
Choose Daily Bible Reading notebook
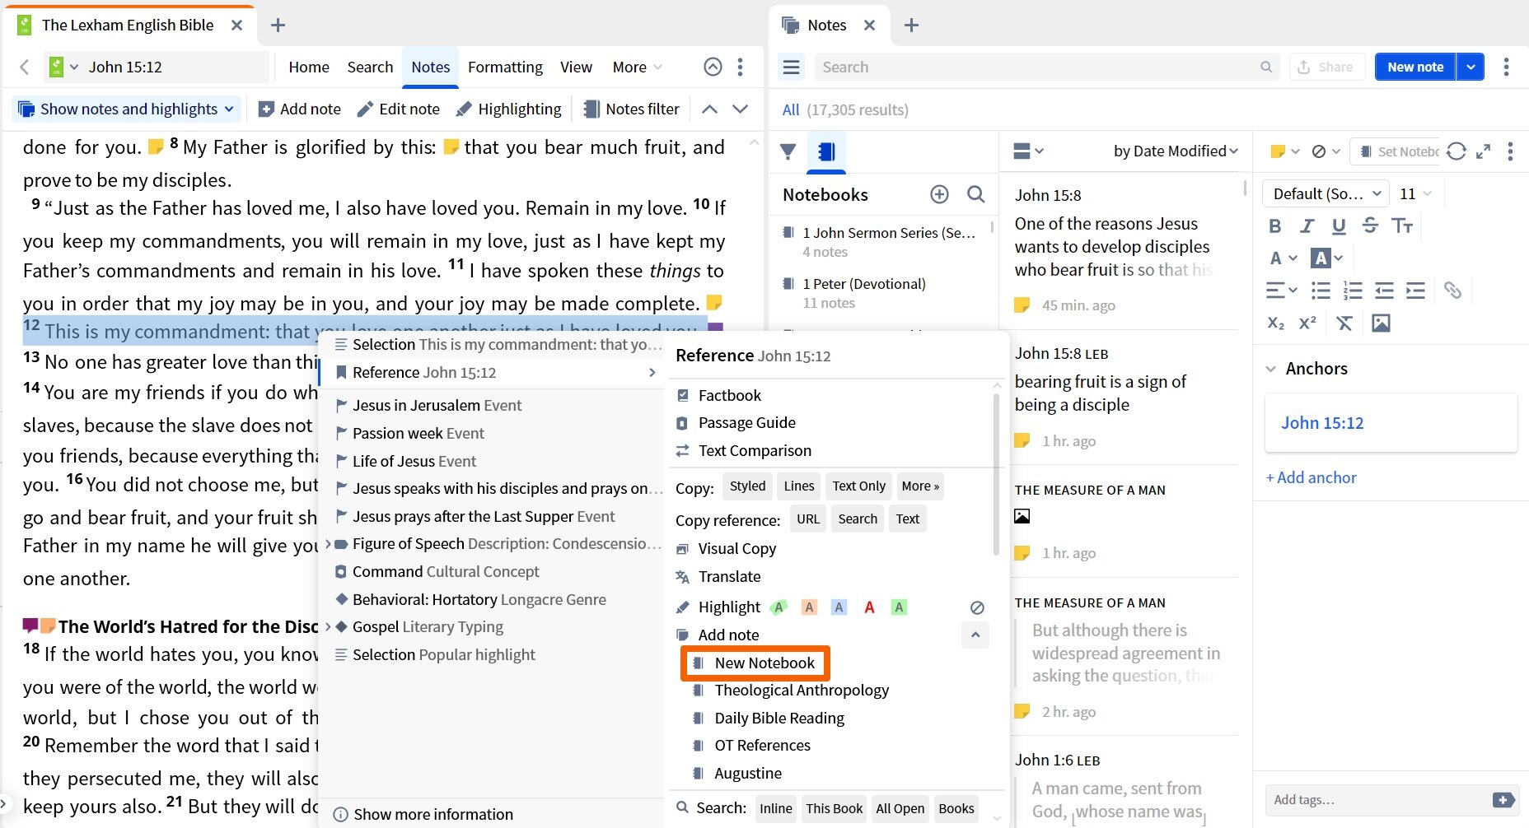(779, 718)
